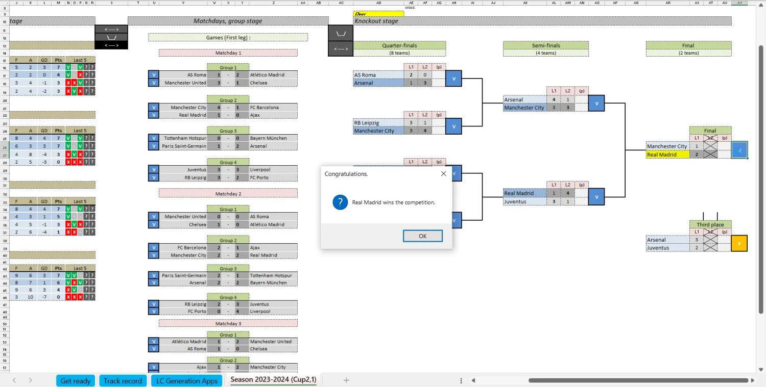
Task: Click the V button beside FC Porto vs Liverpool
Action: [x=153, y=312]
